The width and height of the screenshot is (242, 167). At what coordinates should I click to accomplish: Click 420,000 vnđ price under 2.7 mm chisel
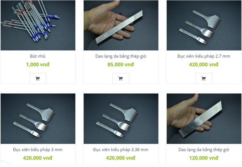(204, 65)
